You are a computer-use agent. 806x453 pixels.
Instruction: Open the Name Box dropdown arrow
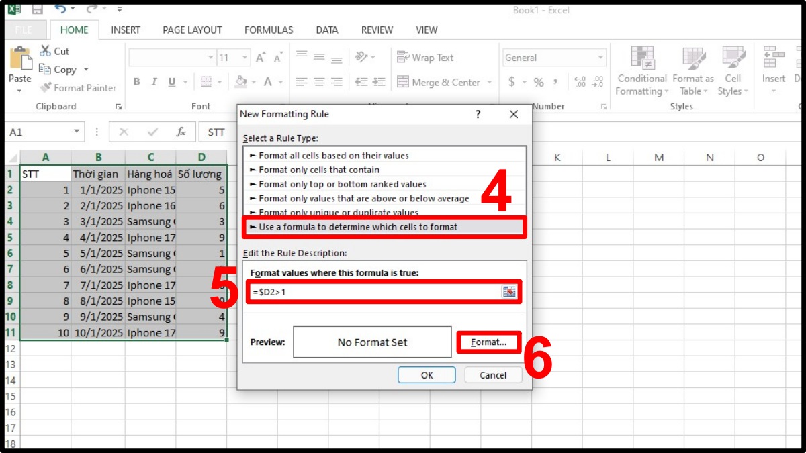click(x=77, y=132)
